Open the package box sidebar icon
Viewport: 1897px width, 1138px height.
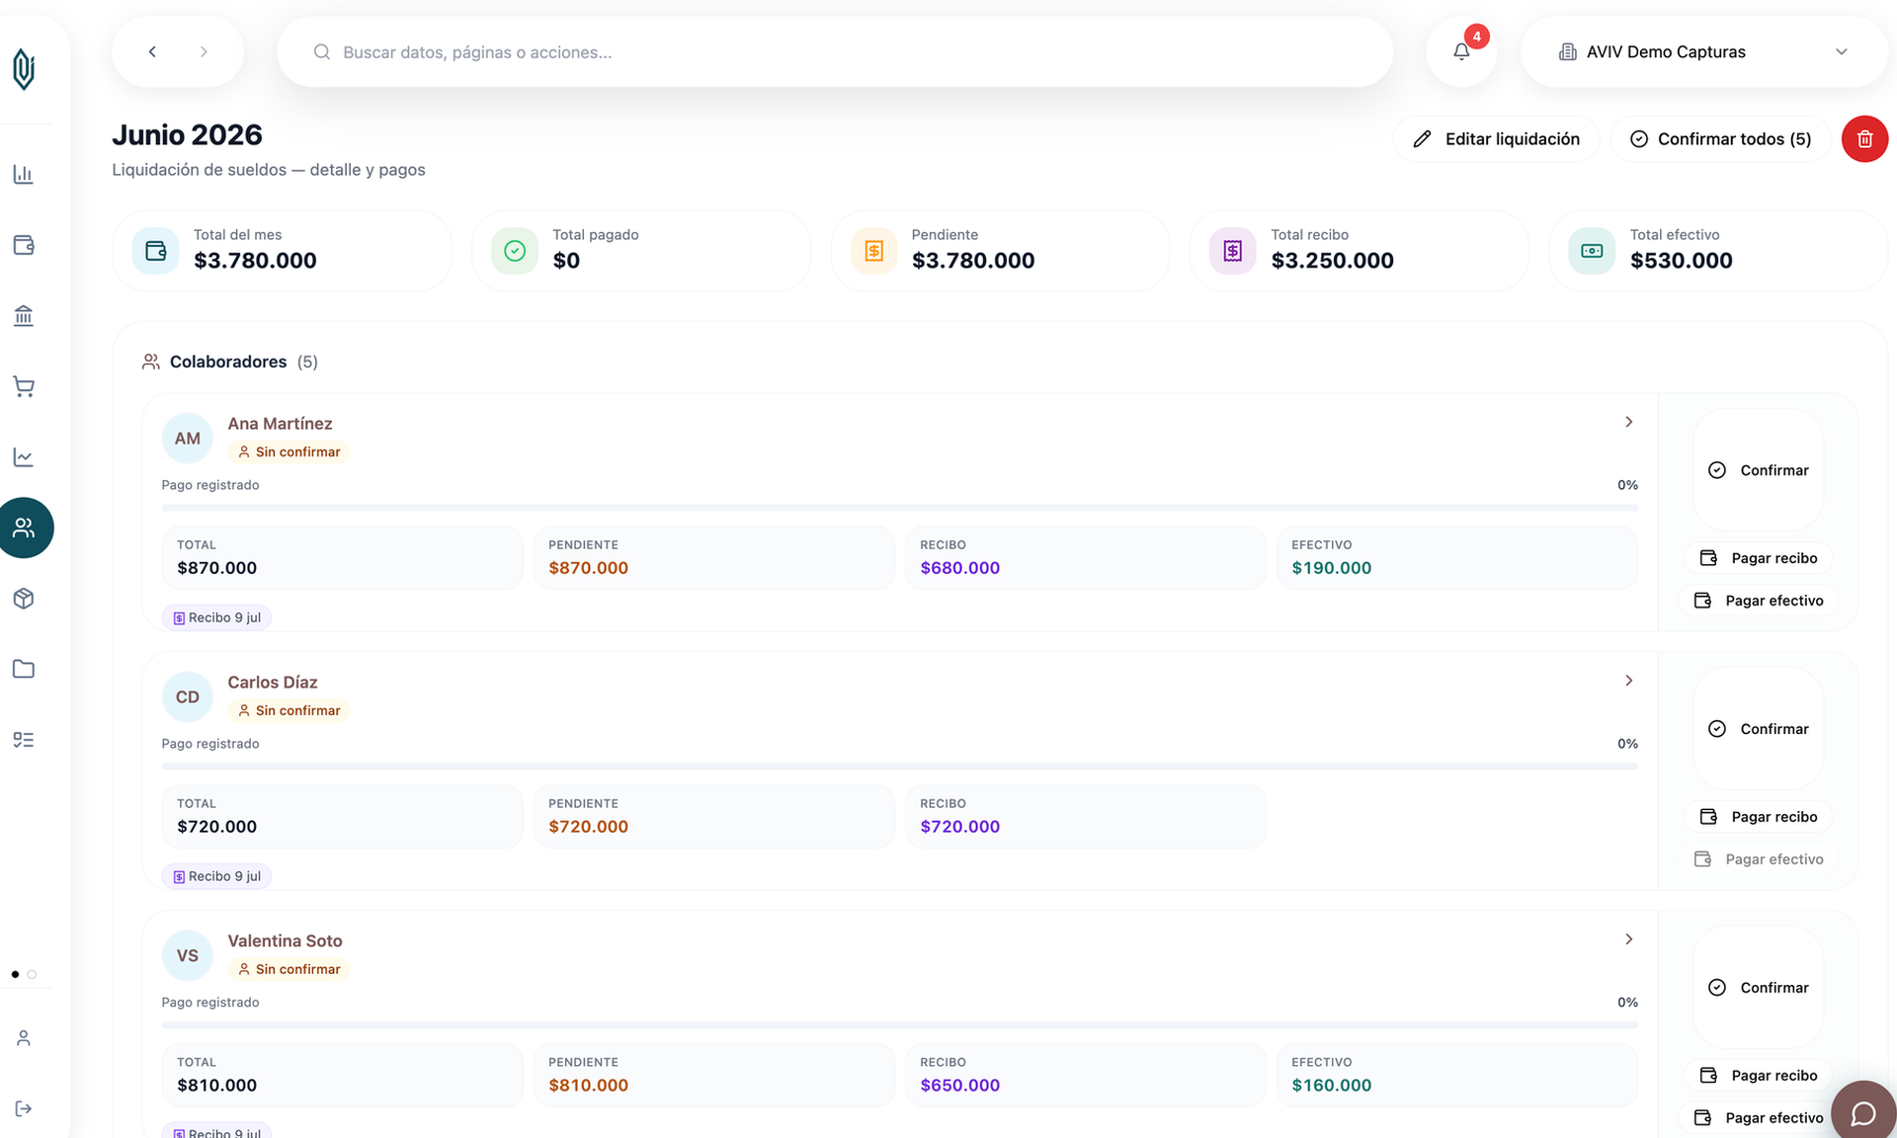coord(24,599)
